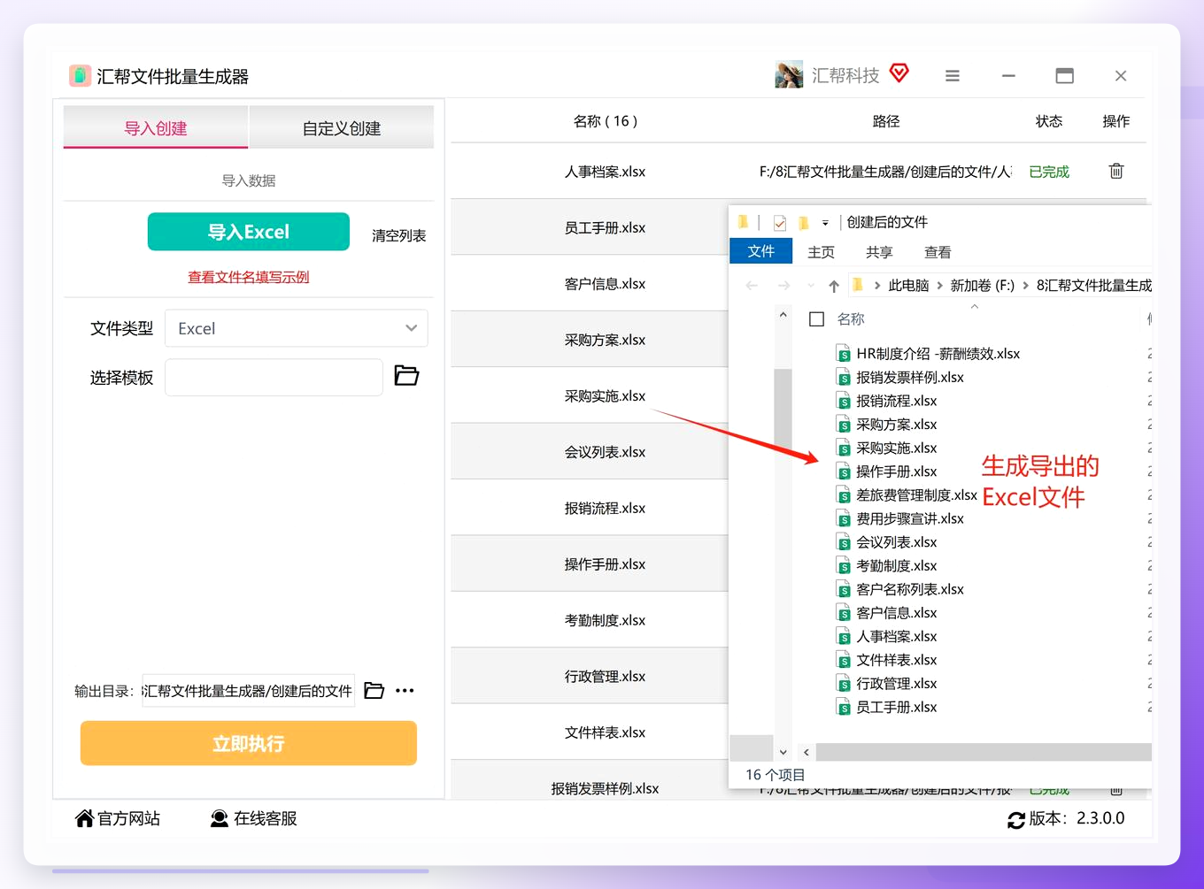The image size is (1204, 889).
Task: Click 客户信息.xlsx row in generator list
Action: [x=590, y=283]
